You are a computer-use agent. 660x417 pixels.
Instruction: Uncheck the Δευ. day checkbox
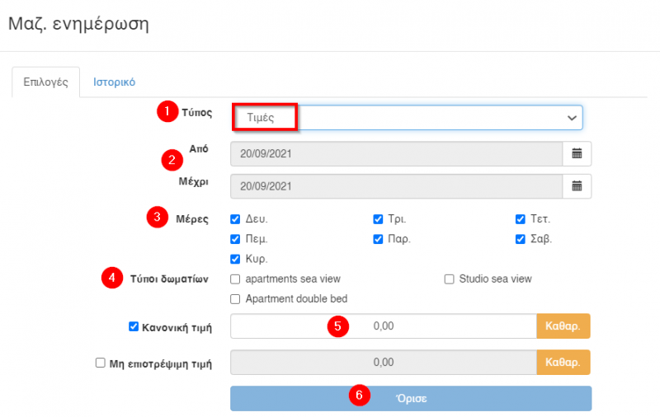[x=236, y=219]
